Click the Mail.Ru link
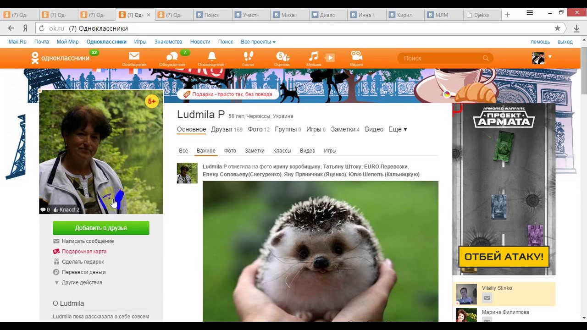The image size is (587, 330). tap(17, 42)
